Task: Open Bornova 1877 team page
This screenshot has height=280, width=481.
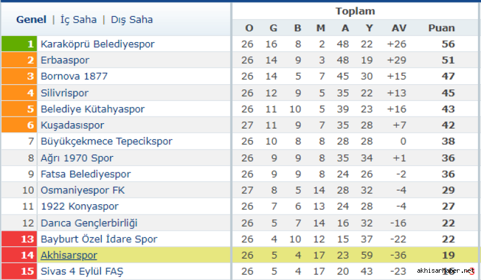Action: (74, 76)
